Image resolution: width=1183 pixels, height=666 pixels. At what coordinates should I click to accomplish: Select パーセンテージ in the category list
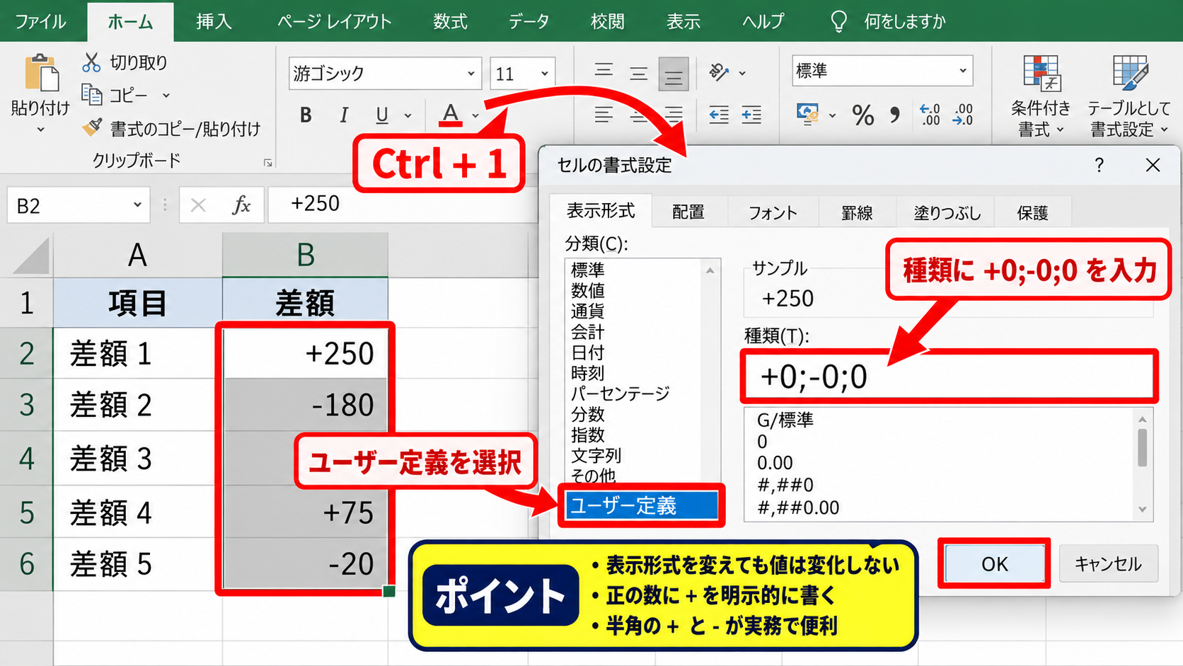[x=621, y=394]
